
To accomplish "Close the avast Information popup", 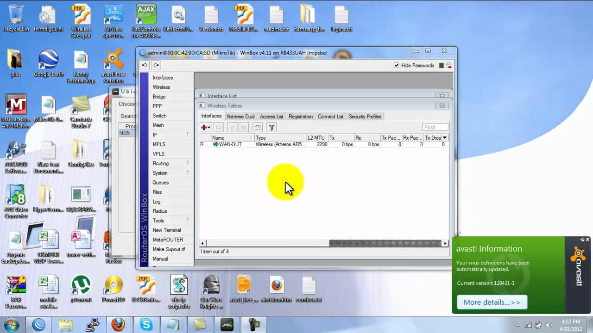I will click(x=588, y=240).
